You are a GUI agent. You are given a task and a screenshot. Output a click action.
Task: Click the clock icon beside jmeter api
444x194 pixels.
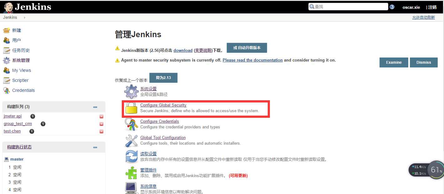[33, 116]
